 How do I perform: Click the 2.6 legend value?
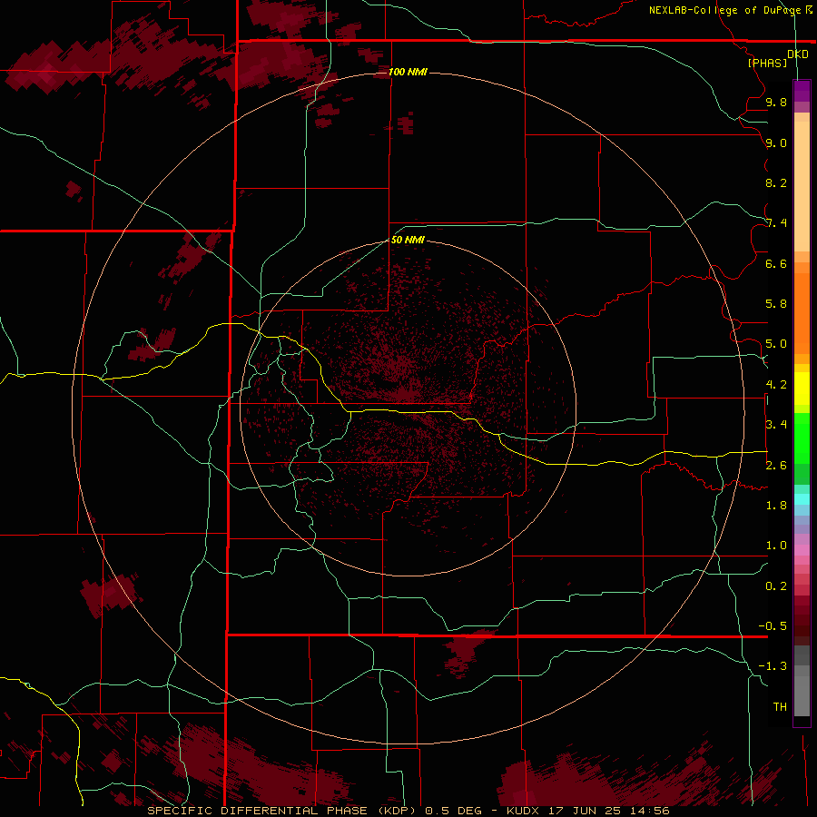click(776, 466)
